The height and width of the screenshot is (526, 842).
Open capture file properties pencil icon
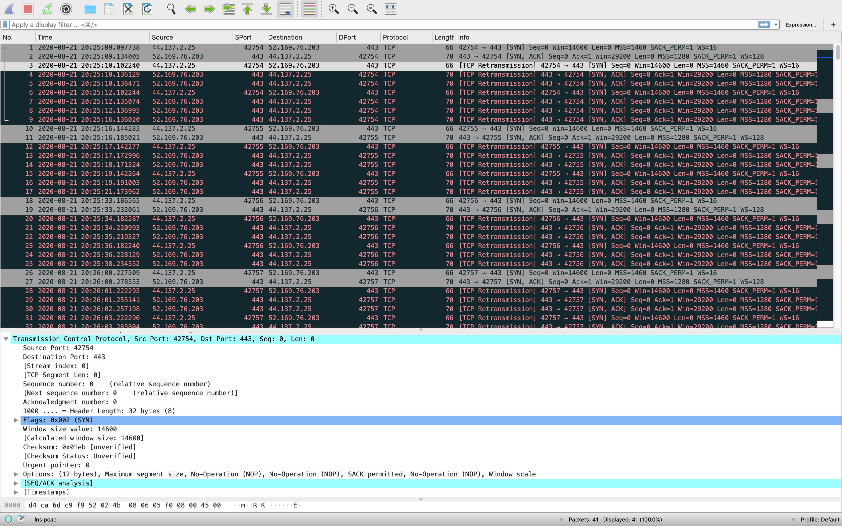[21, 519]
